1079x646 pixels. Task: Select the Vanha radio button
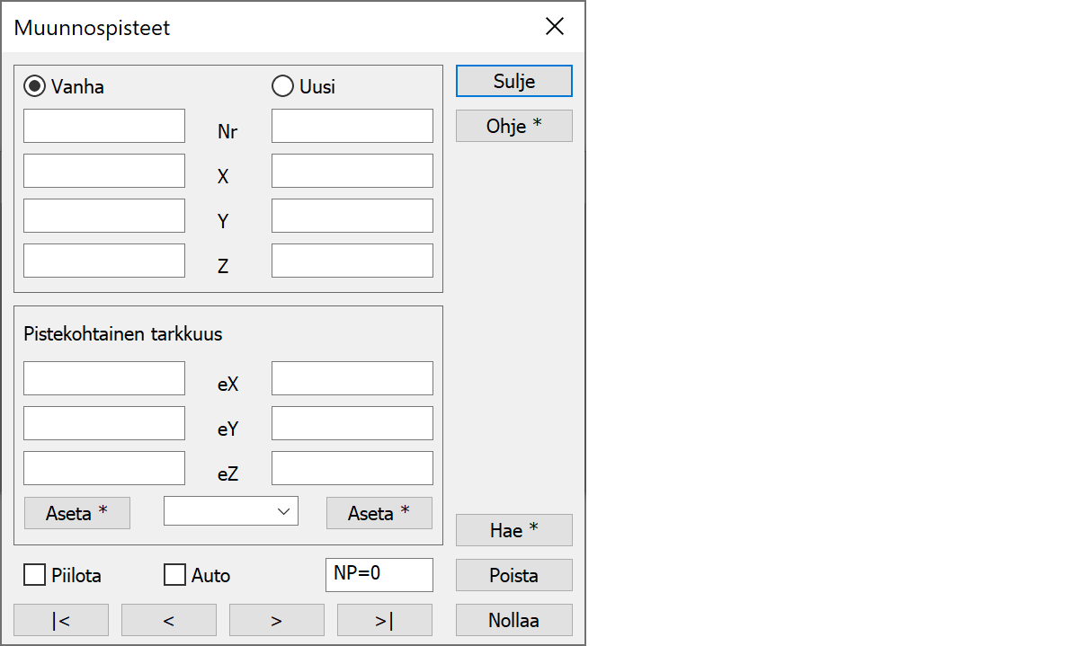click(35, 86)
